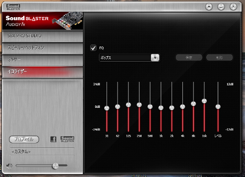Click the Facebook icon
The width and height of the screenshot is (245, 177).
[x=53, y=139]
